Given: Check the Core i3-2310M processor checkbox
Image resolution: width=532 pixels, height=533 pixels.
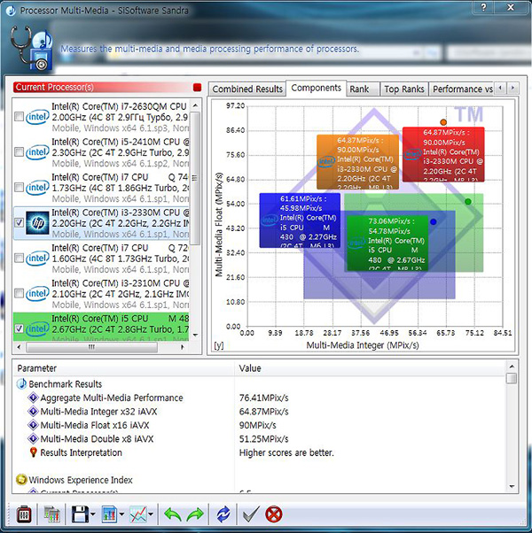Looking at the screenshot, I should click(x=19, y=293).
